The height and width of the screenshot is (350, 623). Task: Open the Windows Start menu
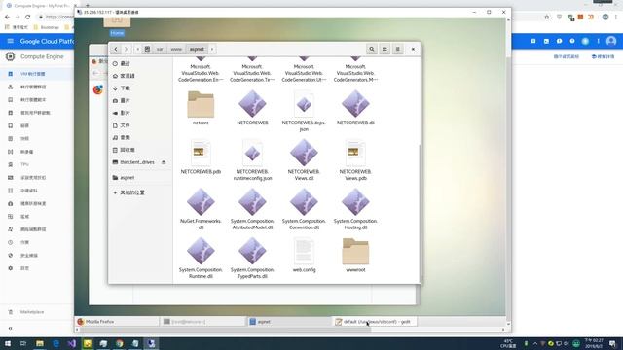(8, 343)
